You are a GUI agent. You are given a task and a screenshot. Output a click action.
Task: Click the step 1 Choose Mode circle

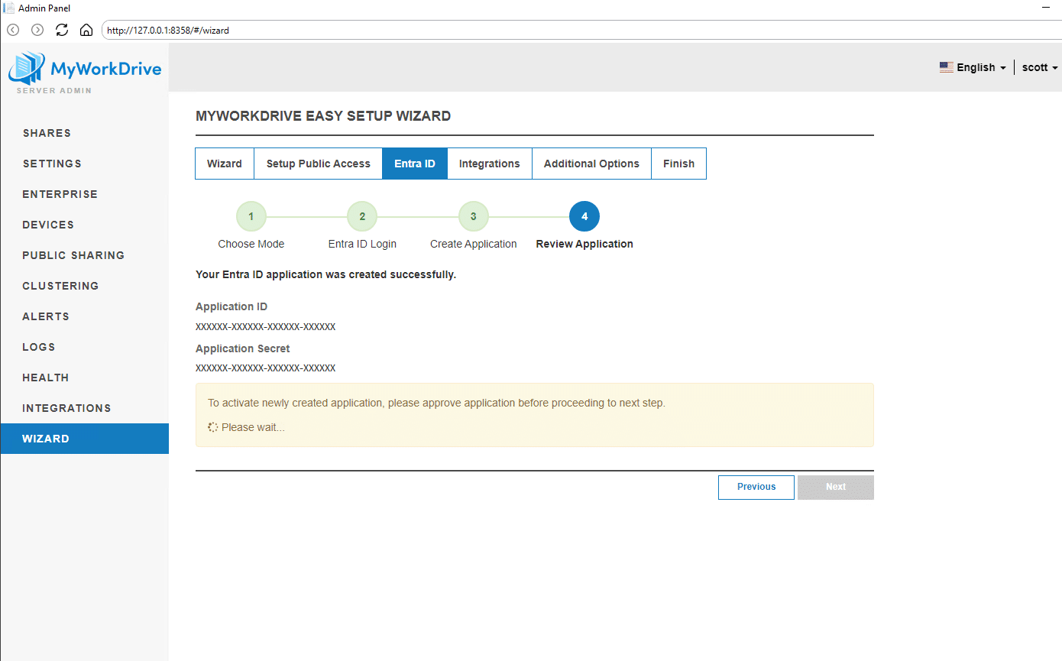click(x=251, y=216)
